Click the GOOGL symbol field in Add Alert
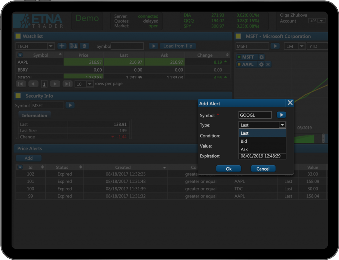This screenshot has width=339, height=260. (255, 115)
